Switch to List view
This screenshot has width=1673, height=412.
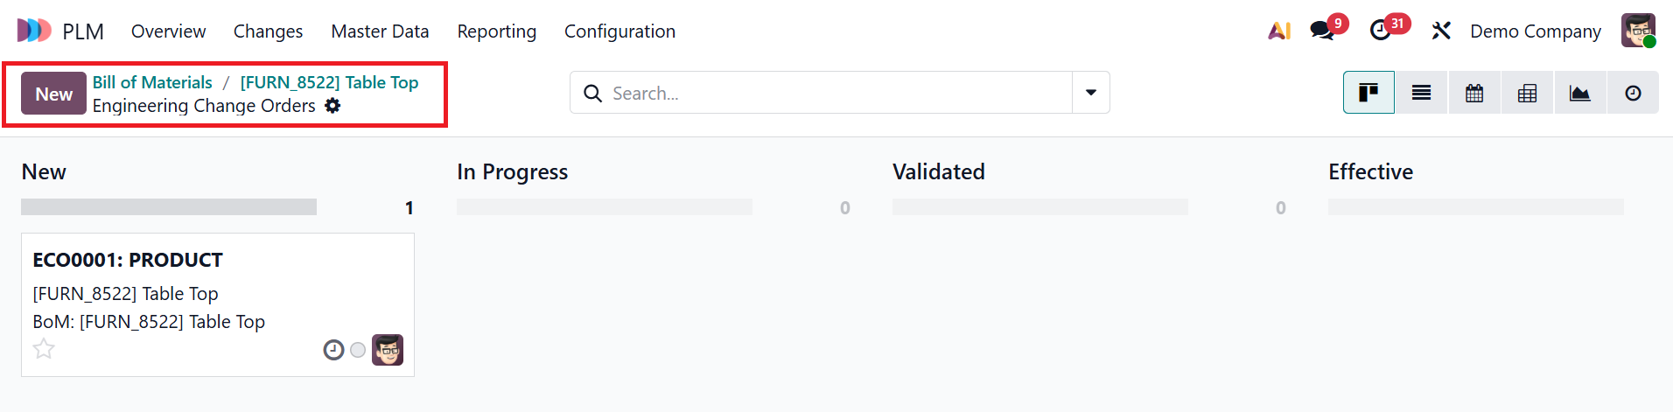pos(1422,93)
